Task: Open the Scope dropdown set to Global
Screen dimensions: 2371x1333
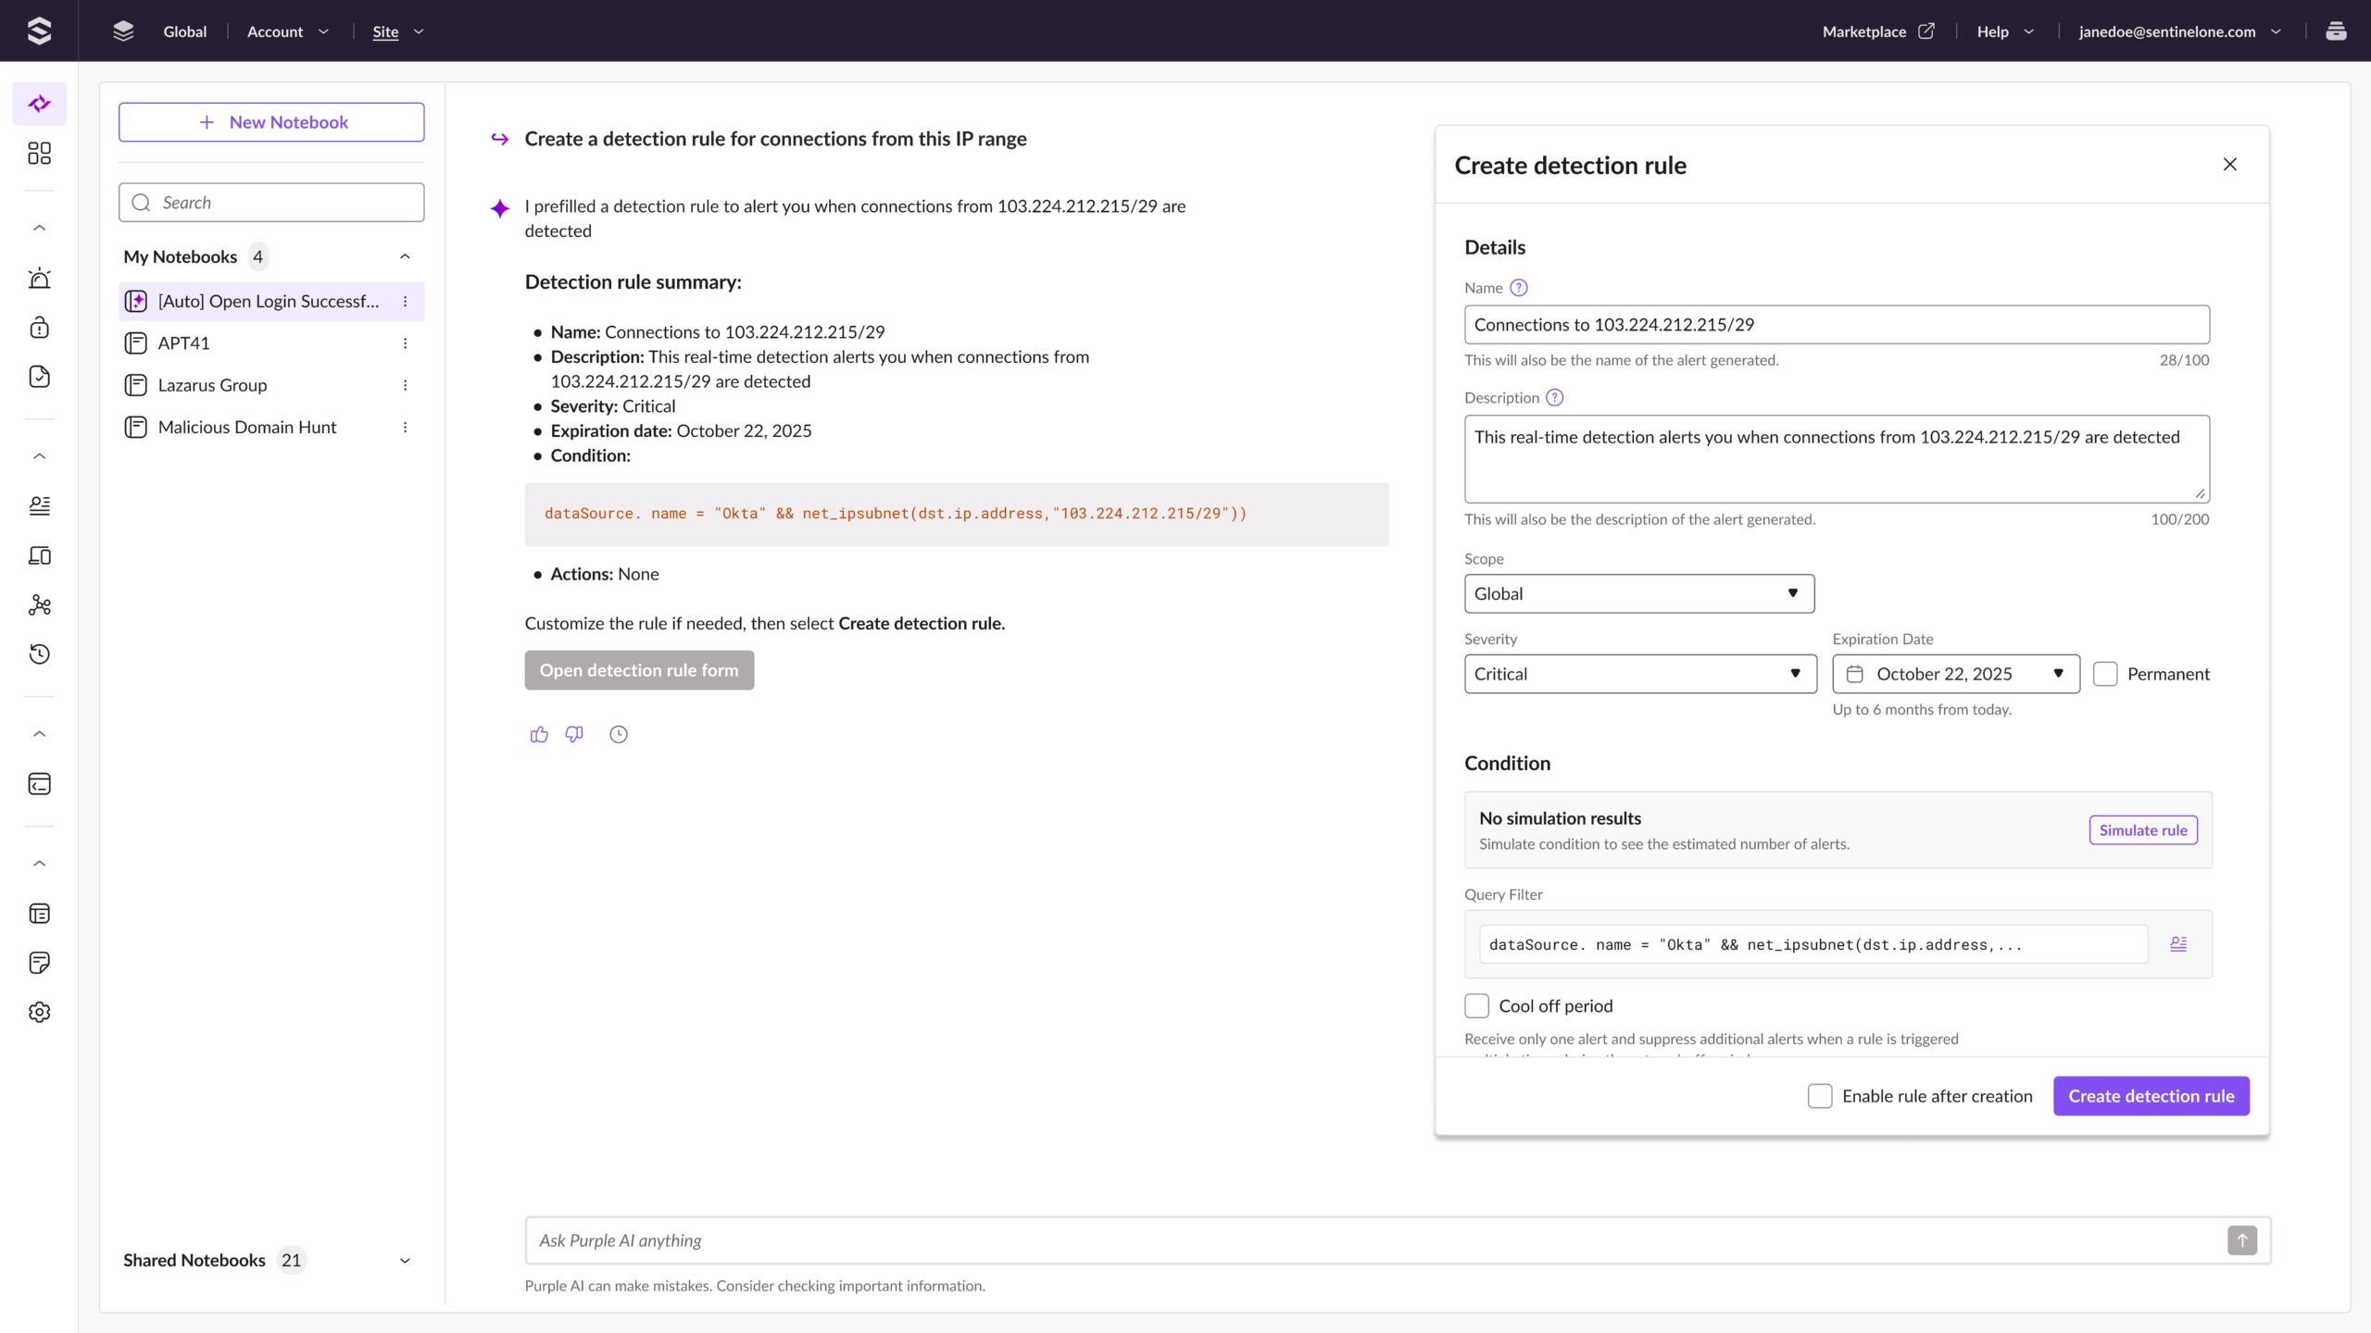Action: (x=1638, y=593)
